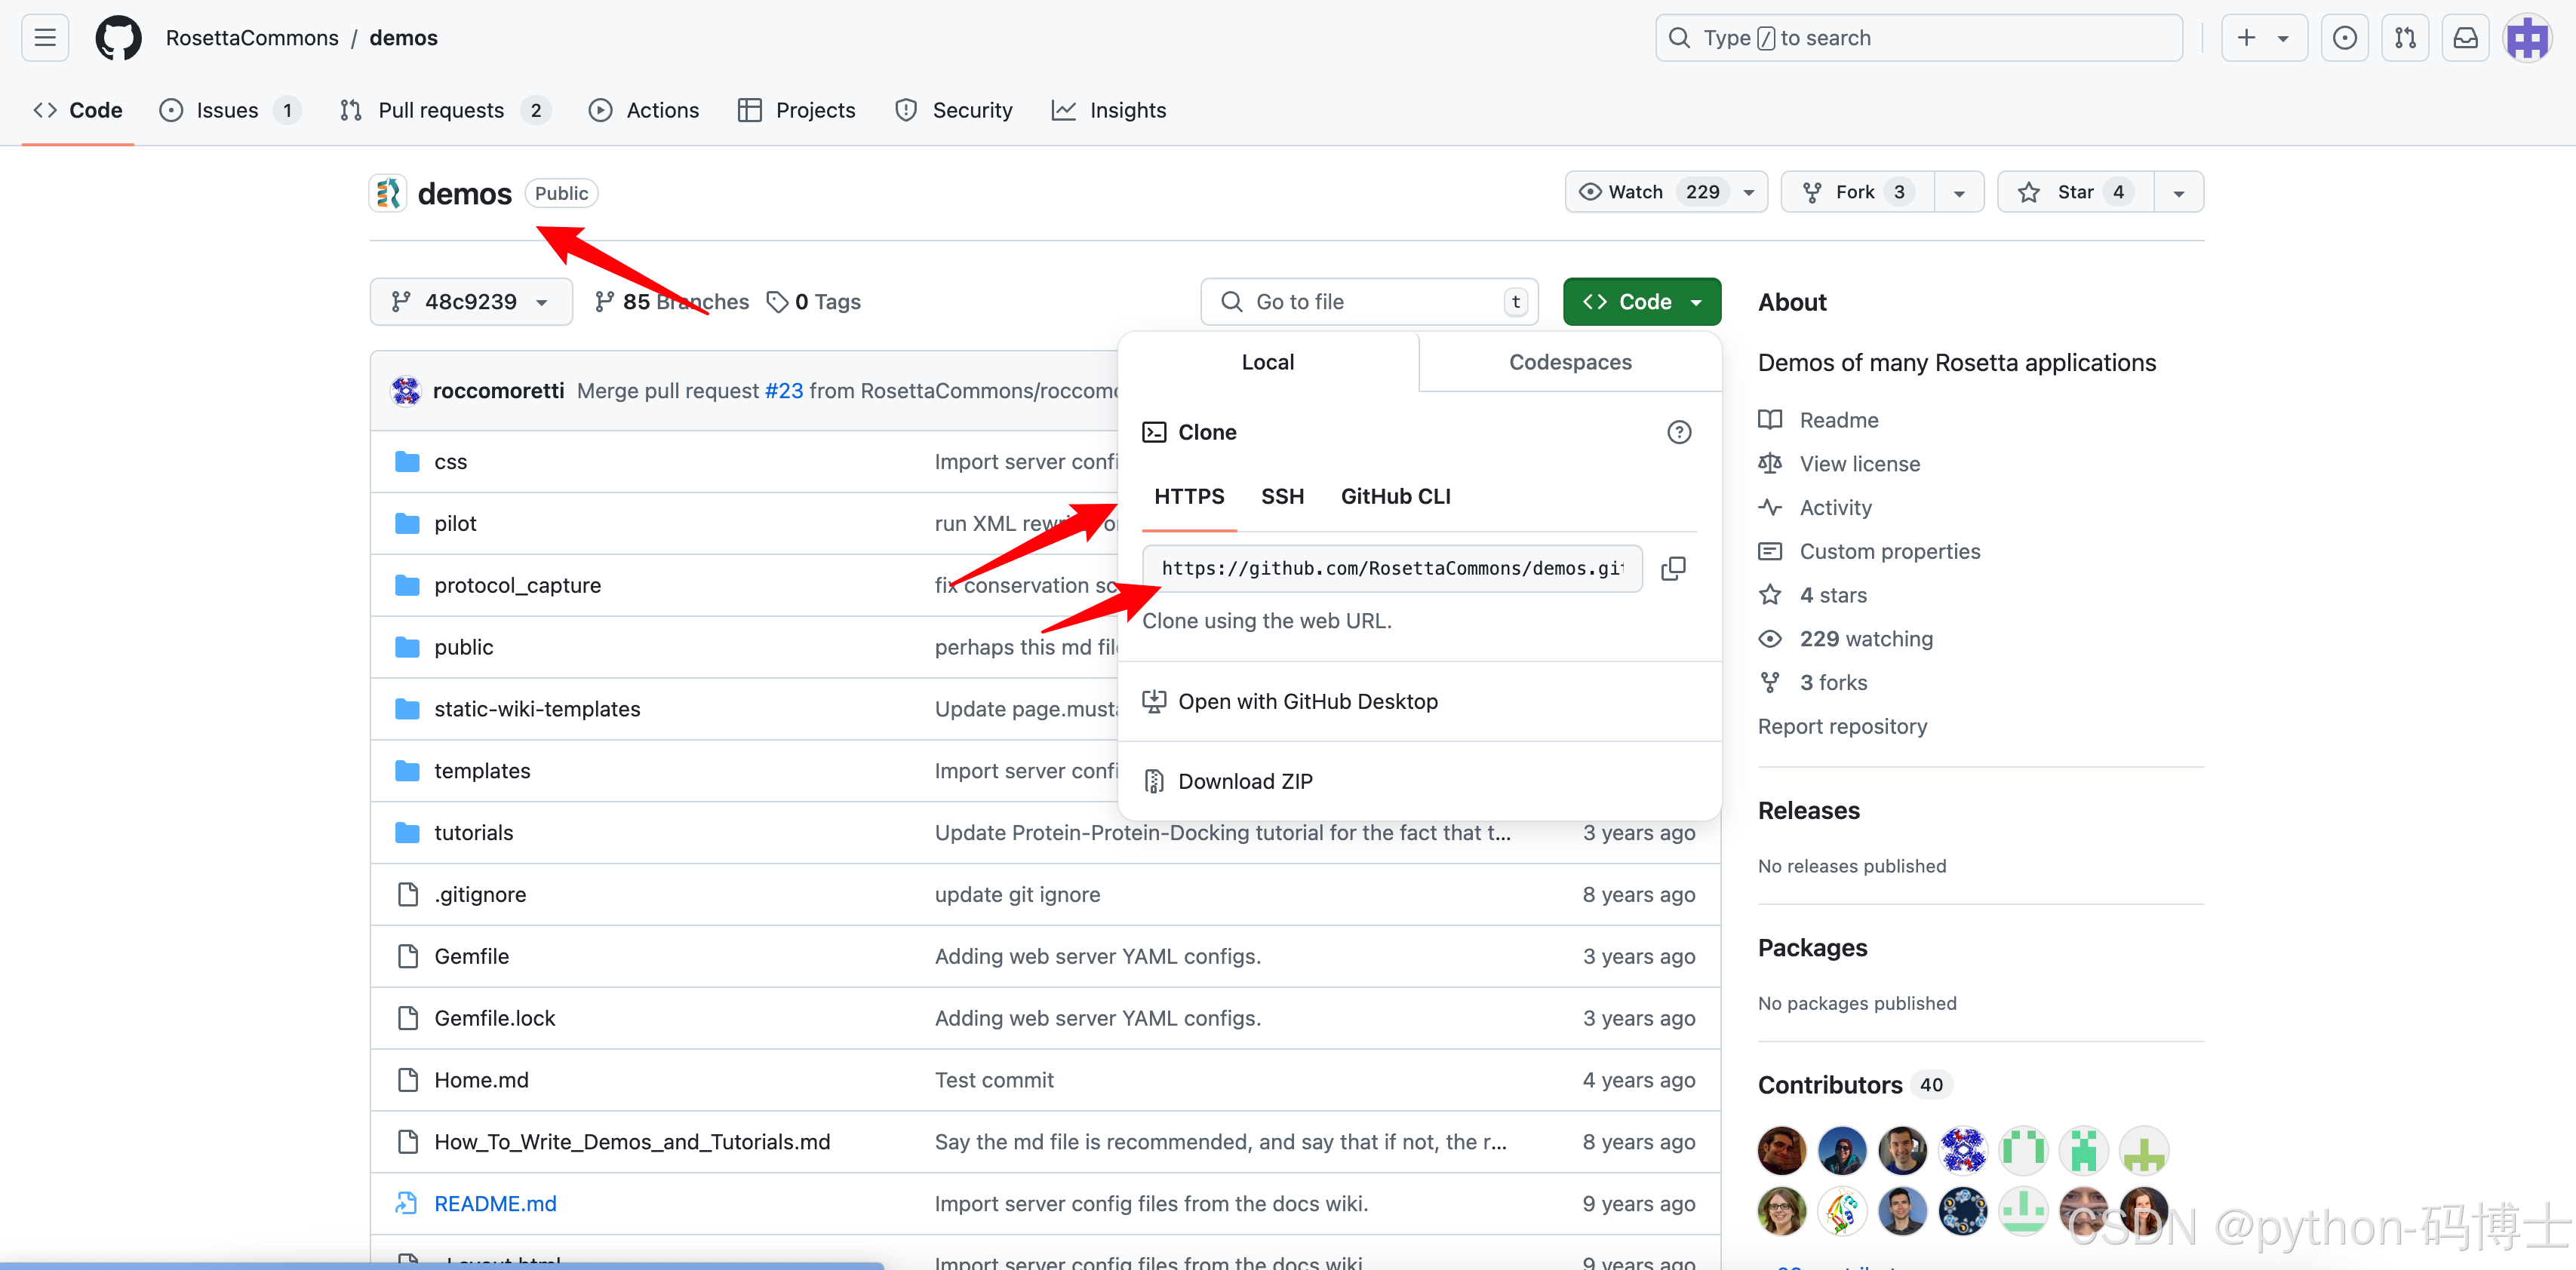This screenshot has width=2576, height=1270.
Task: Open the 48c9239 branch selector dropdown
Action: click(471, 302)
